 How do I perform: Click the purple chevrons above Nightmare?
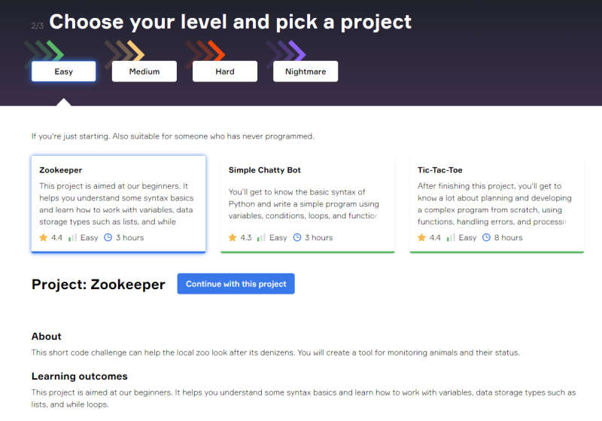click(286, 50)
